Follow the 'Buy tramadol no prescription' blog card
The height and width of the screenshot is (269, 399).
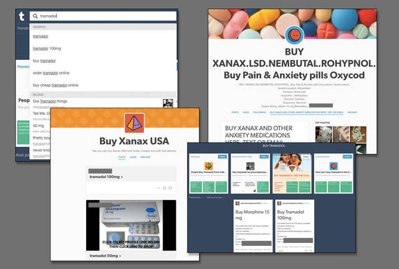tap(264, 157)
